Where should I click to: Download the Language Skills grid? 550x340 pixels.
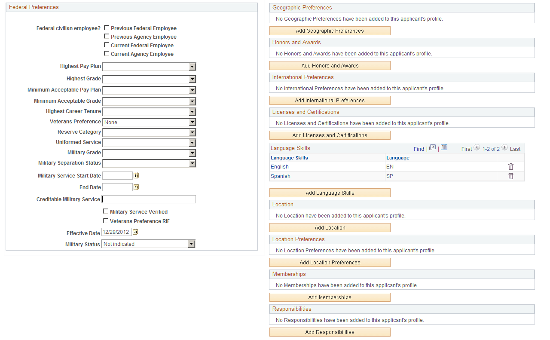point(444,148)
